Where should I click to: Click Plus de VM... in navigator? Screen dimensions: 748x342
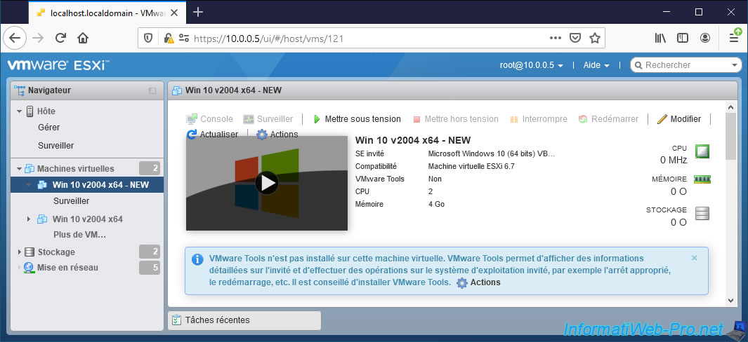[x=79, y=235]
